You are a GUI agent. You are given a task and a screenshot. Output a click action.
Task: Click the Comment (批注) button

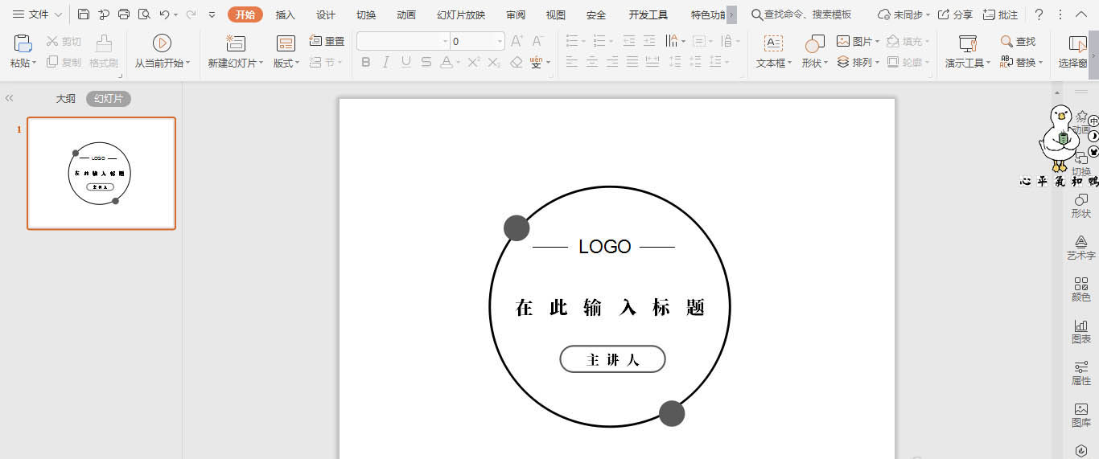pos(1000,14)
